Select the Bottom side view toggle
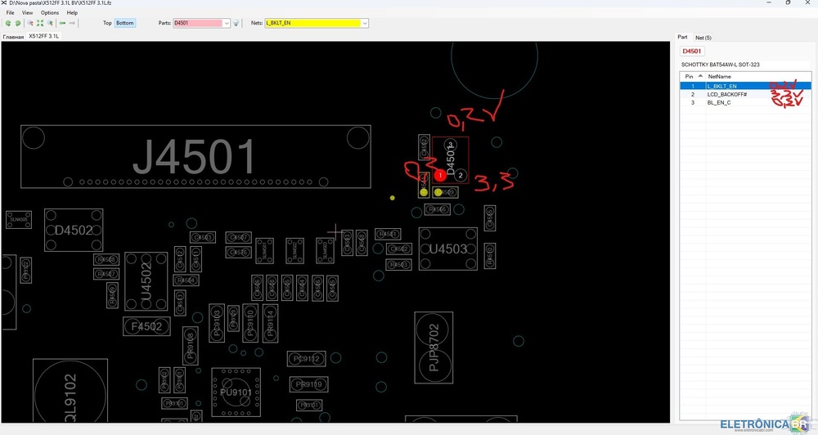Image resolution: width=818 pixels, height=435 pixels. pos(125,23)
